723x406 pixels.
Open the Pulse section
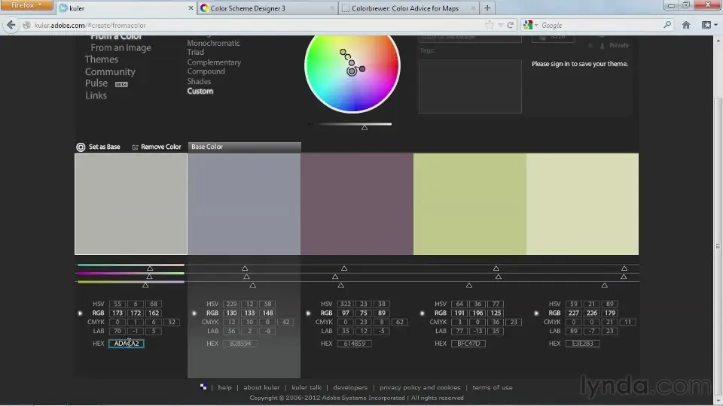pos(96,83)
